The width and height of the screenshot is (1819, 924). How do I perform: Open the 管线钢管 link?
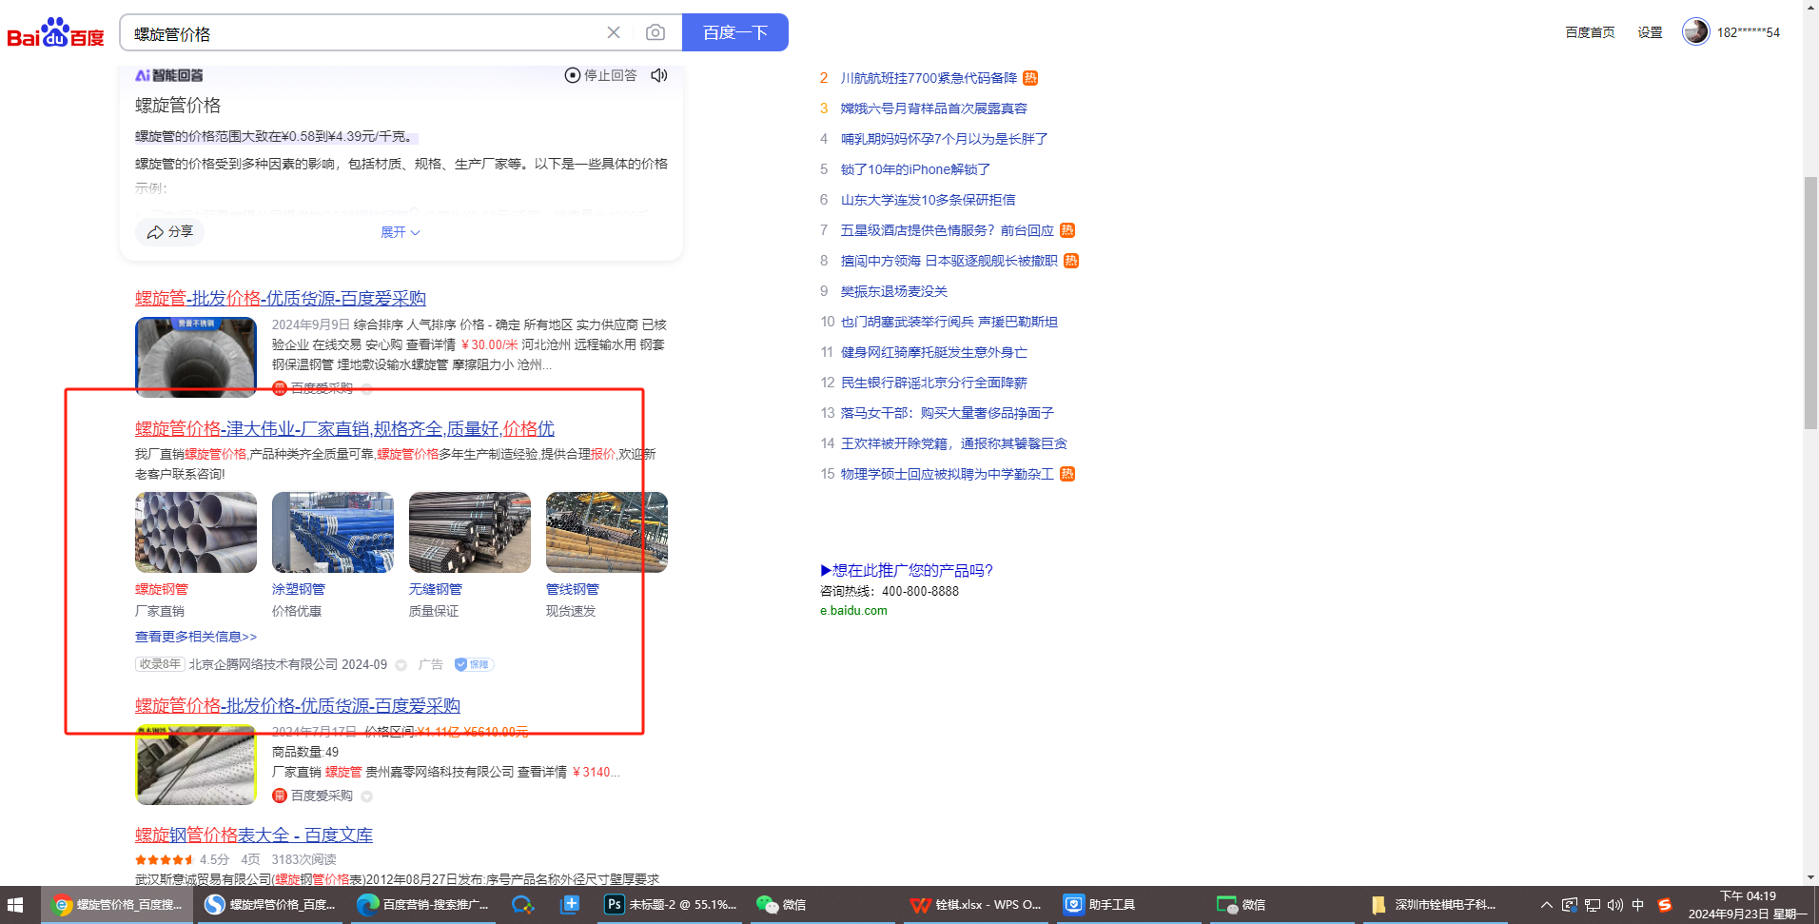(x=573, y=590)
